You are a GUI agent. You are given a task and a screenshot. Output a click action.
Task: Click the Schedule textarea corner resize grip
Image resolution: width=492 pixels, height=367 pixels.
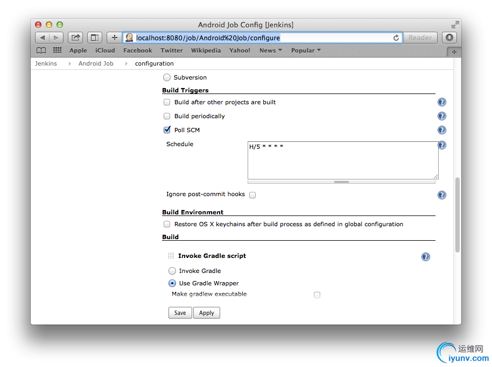435,176
